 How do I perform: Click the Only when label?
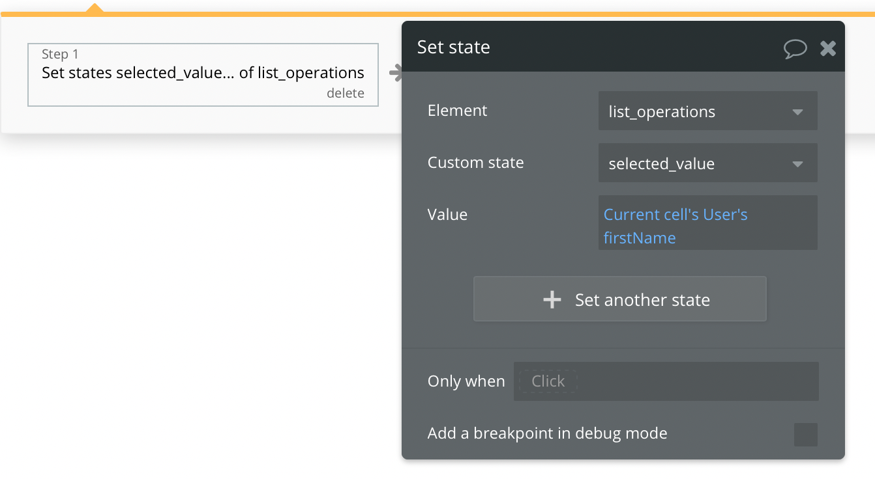[x=466, y=381]
